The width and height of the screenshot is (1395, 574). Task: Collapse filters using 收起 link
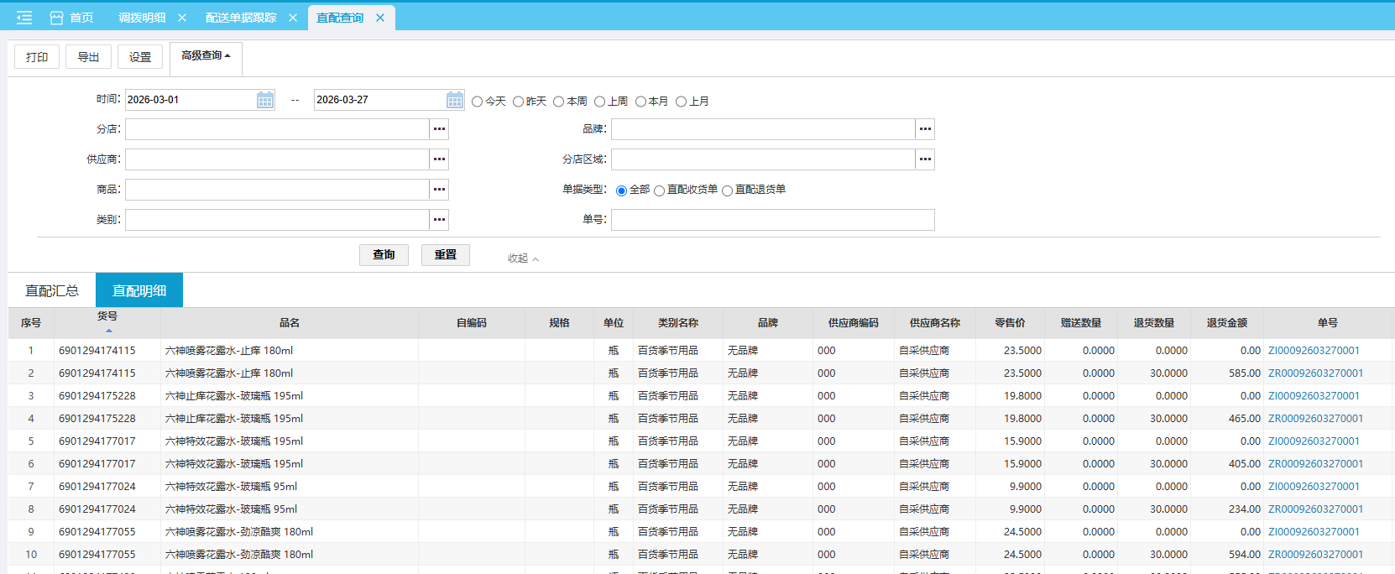(x=523, y=258)
